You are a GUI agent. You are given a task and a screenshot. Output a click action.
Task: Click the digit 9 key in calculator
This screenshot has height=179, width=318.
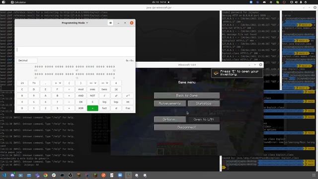(34, 95)
